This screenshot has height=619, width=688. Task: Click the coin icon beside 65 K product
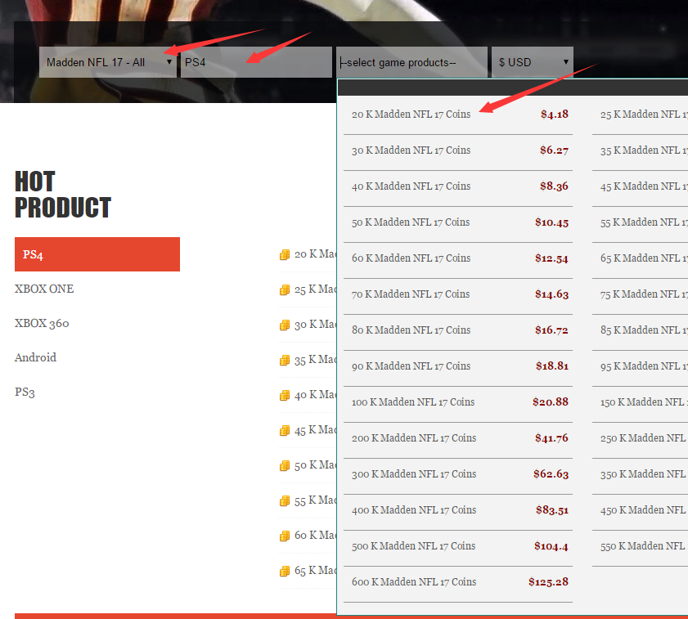[285, 571]
